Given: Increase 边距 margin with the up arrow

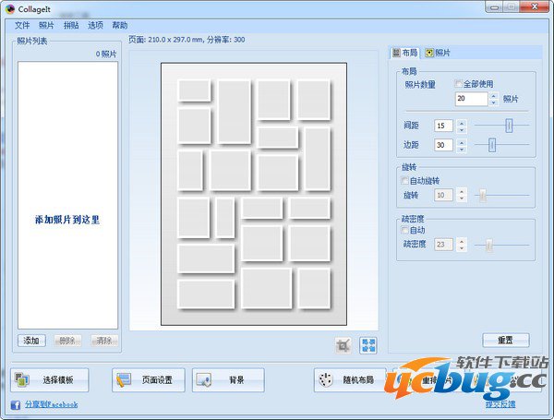Looking at the screenshot, I should point(462,141).
